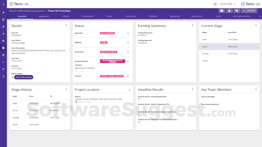Open the OPTIONS menu button

[x=249, y=11]
